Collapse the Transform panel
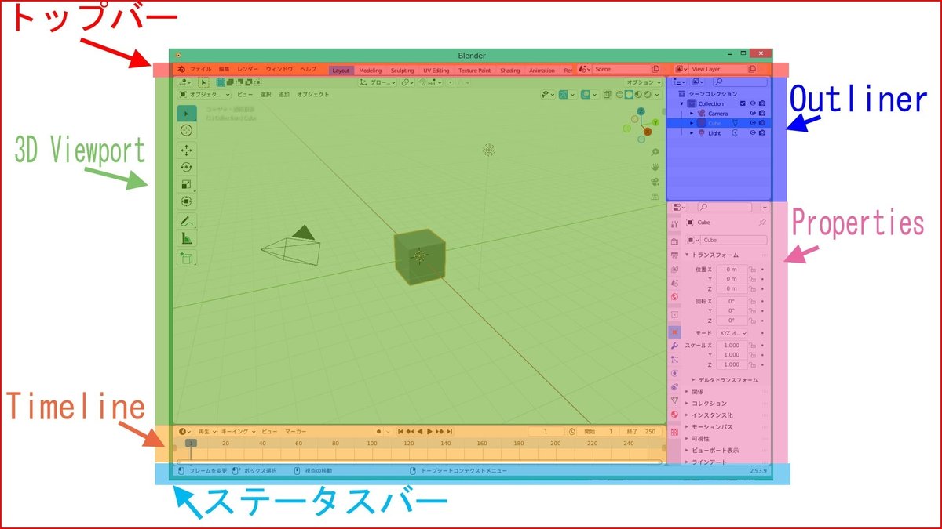Image resolution: width=942 pixels, height=529 pixels. [x=688, y=255]
